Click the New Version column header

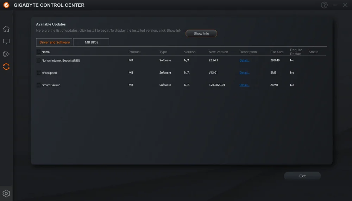click(x=218, y=52)
